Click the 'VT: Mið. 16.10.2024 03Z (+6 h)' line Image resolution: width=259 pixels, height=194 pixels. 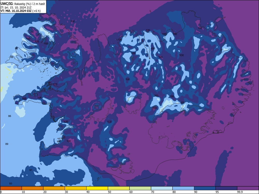tap(20, 11)
